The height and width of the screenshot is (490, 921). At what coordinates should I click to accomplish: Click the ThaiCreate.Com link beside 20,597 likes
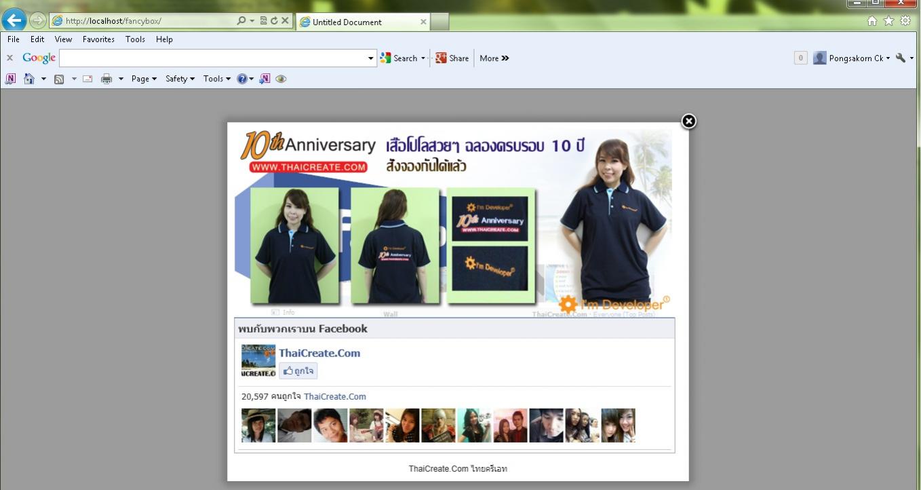tap(335, 396)
